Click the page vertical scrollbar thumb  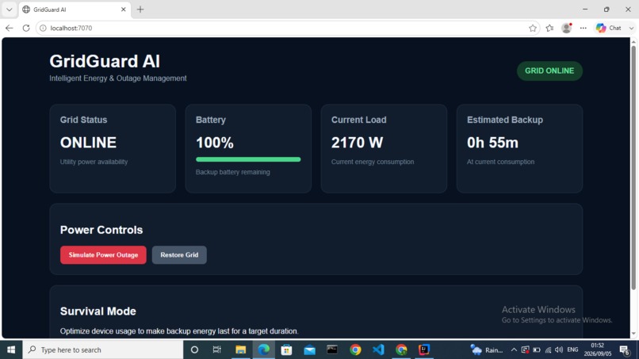pos(633,168)
